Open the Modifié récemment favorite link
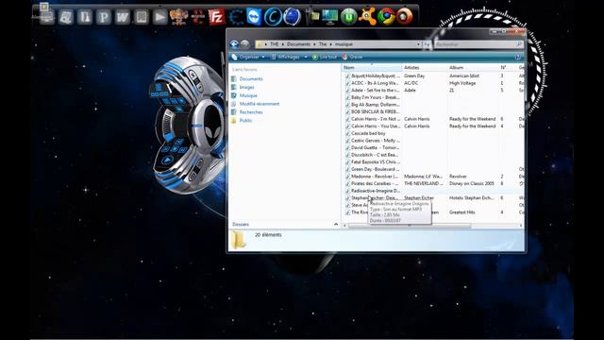 [x=260, y=104]
